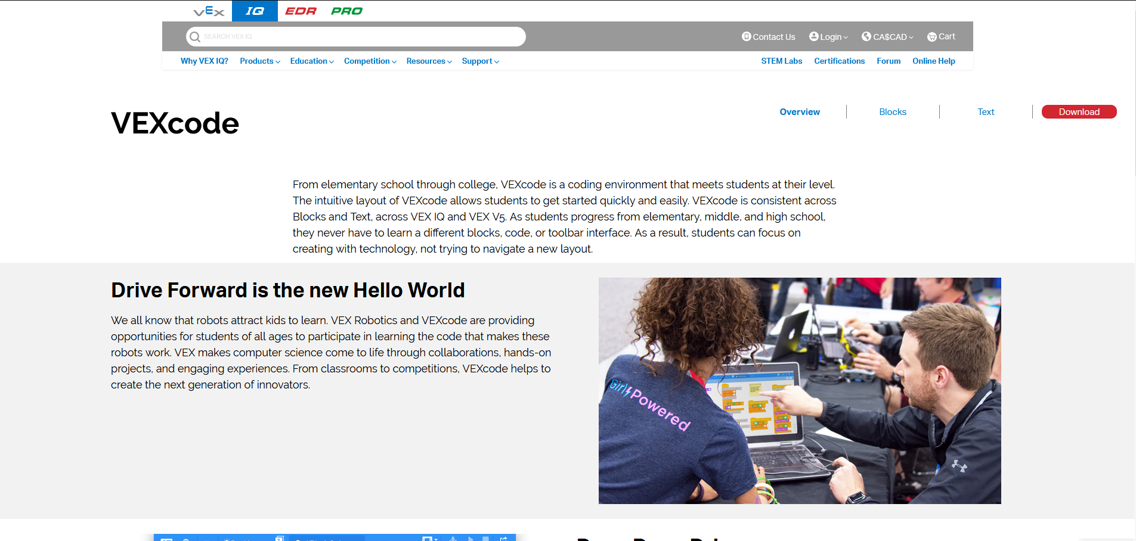The width and height of the screenshot is (1136, 541).
Task: Click the shopping cart icon
Action: click(x=931, y=37)
